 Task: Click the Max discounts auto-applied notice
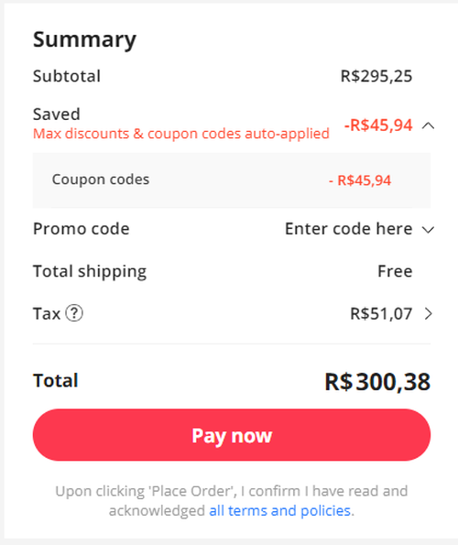point(181,134)
